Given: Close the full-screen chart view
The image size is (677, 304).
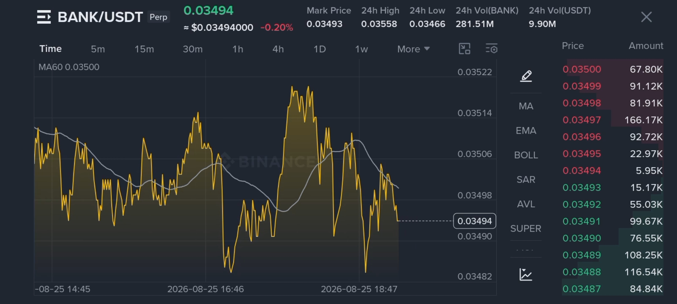Looking at the screenshot, I should tap(646, 17).
